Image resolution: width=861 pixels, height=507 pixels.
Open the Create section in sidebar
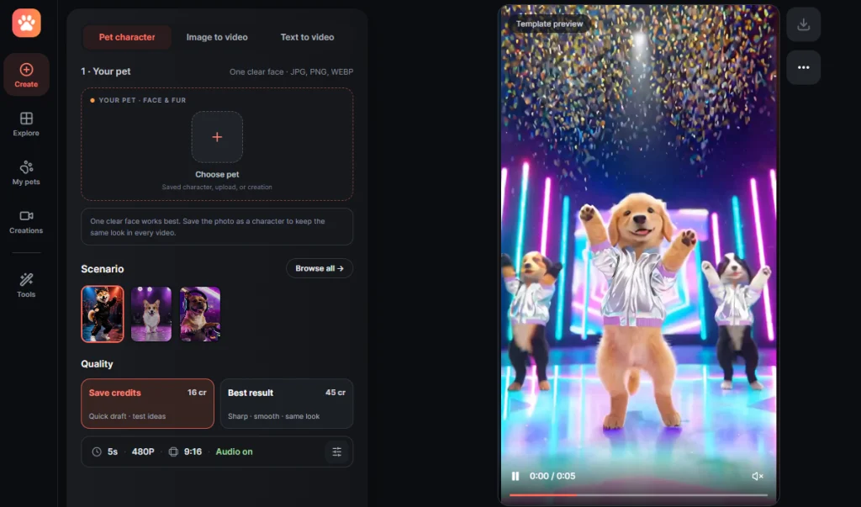pos(26,75)
